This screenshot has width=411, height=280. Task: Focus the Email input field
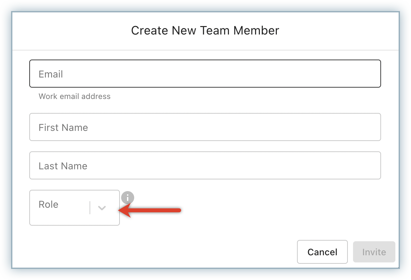[205, 74]
